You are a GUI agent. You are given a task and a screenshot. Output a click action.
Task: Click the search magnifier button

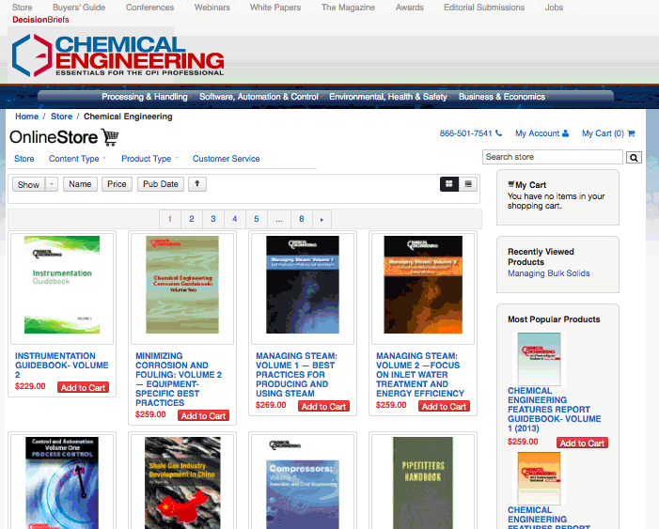634,158
